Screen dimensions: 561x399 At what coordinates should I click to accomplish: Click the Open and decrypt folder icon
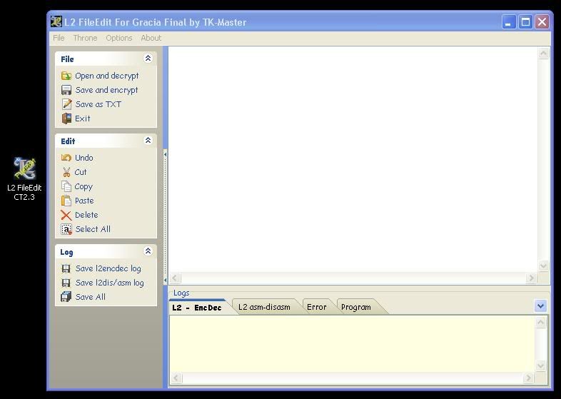pyautogui.click(x=66, y=76)
